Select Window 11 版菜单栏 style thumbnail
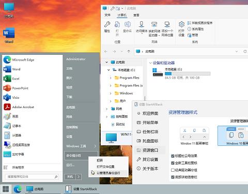248x194 pixels. tap(194, 136)
